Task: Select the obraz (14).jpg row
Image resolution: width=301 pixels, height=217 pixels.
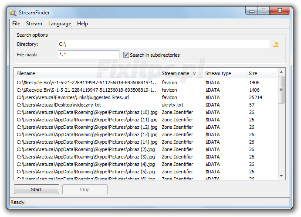Action: point(146,142)
